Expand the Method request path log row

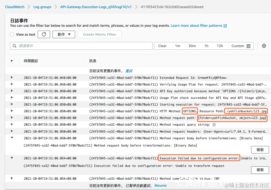12,117
